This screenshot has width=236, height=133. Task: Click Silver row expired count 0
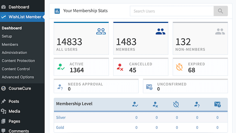point(177,117)
